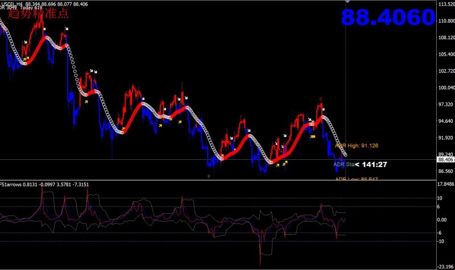455x270 pixels.
Task: Click the 113.520 price axis value
Action: coord(446,4)
